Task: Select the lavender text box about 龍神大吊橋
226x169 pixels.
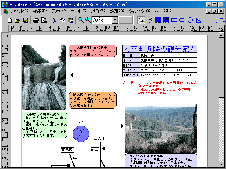Action: point(161,161)
